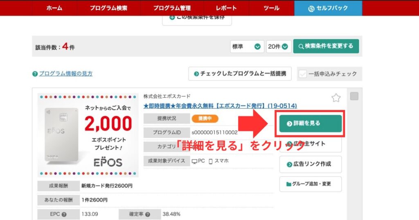The height and width of the screenshot is (220, 419).
Task: Click the PC device icon
Action: 194,161
